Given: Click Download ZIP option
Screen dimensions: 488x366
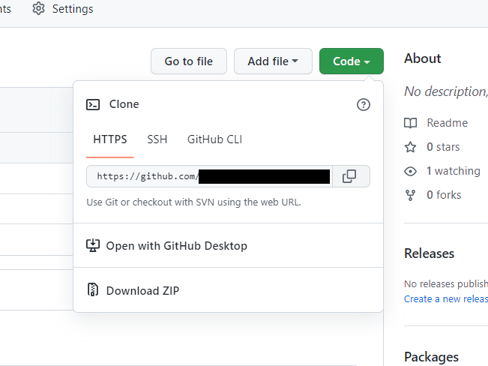Looking at the screenshot, I should 228,290.
